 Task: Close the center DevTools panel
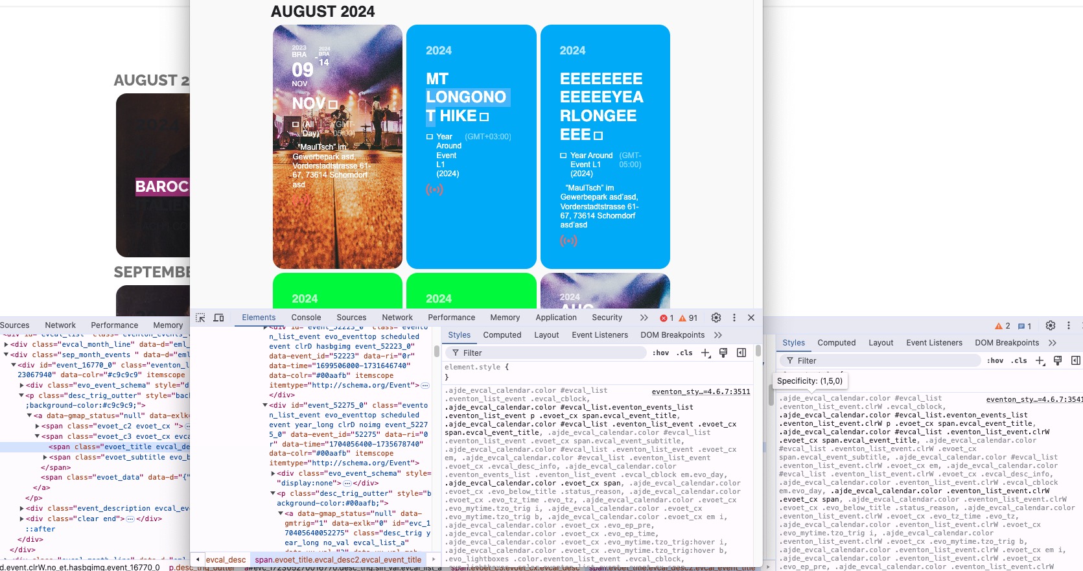(x=751, y=318)
